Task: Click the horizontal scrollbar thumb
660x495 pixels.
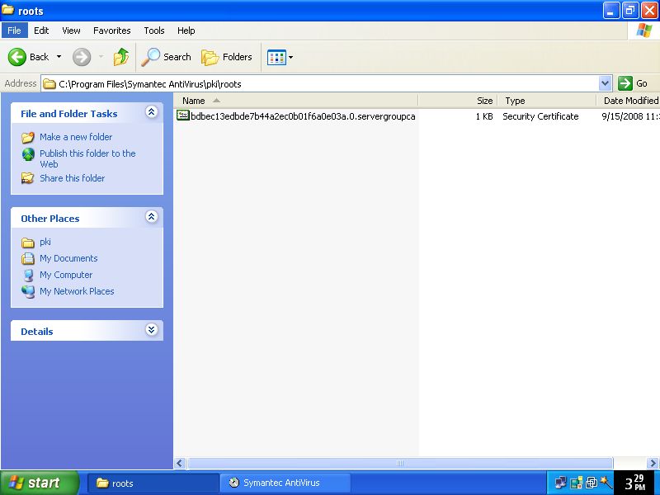Action: coord(400,464)
